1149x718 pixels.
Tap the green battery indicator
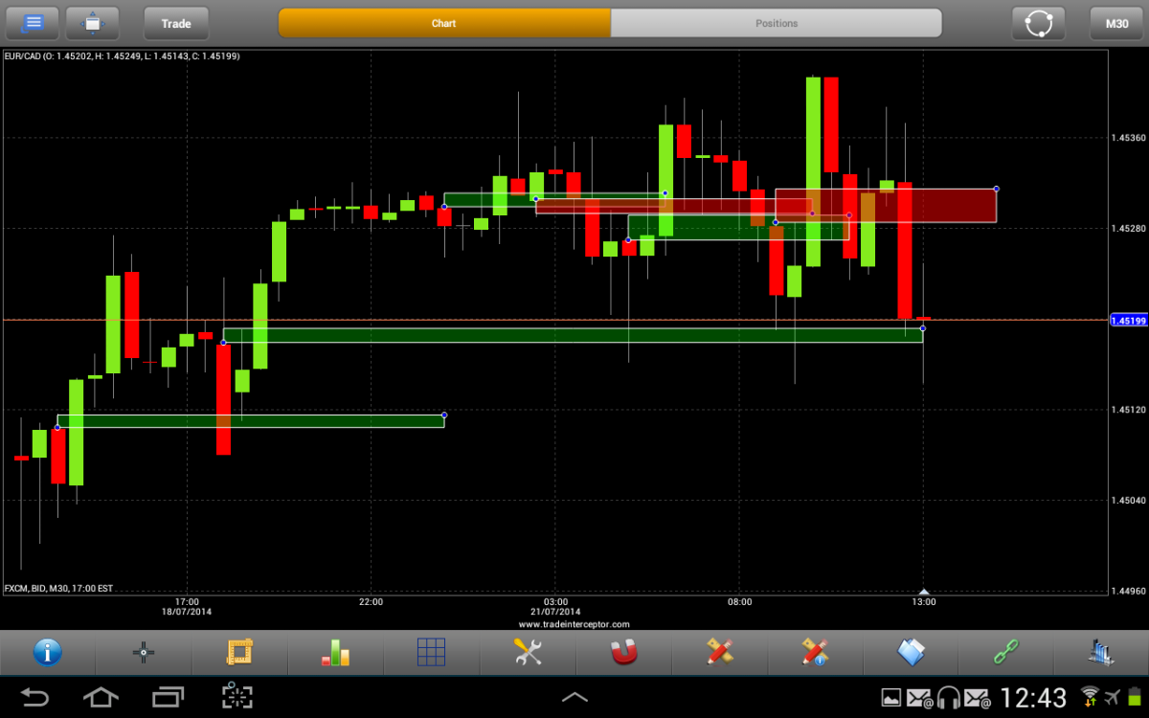pos(1135,697)
